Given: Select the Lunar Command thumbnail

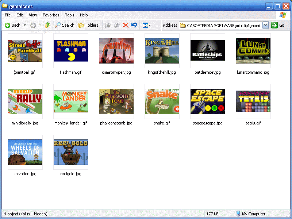Looking at the screenshot, I should tap(253, 51).
